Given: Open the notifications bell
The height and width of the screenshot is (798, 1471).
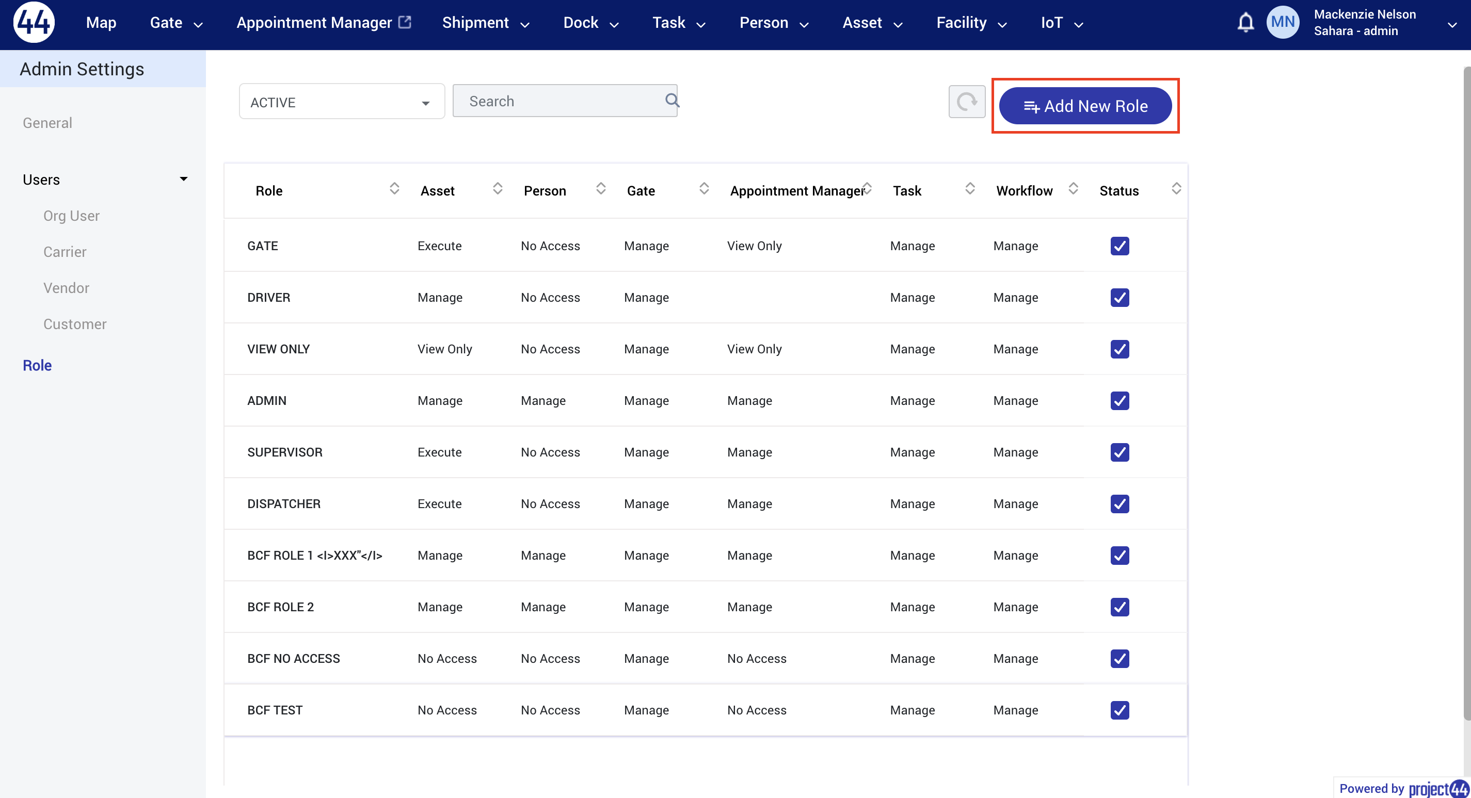Looking at the screenshot, I should click(x=1245, y=23).
